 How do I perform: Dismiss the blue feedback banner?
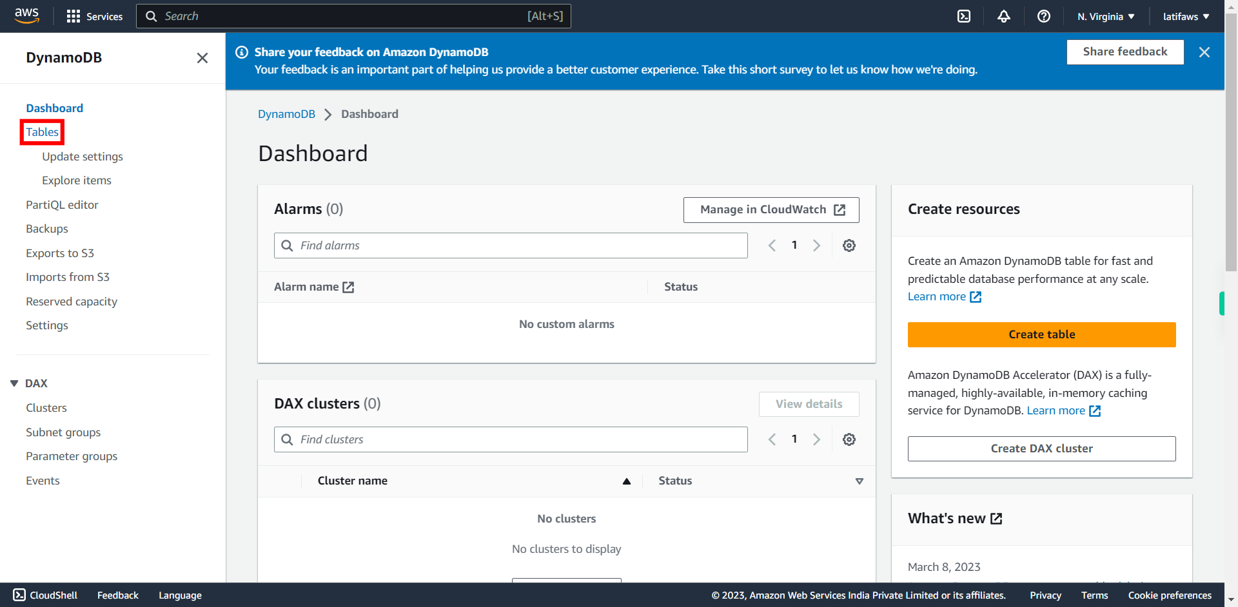click(1204, 52)
